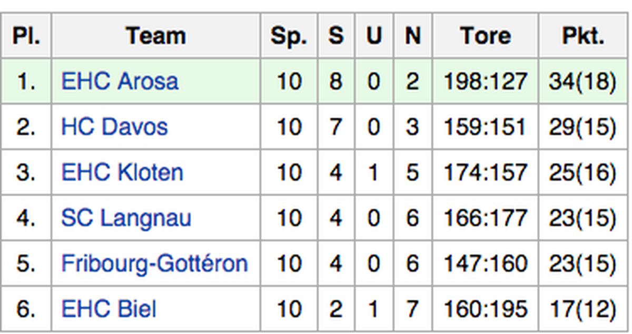Select the Pkt. column header
This screenshot has width=632, height=334.
[x=583, y=36]
